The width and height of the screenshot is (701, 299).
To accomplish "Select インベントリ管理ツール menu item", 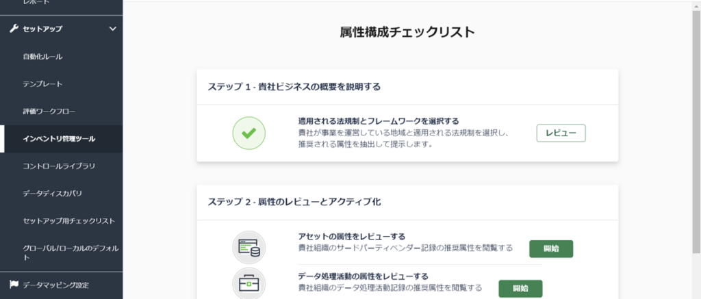I will point(59,138).
